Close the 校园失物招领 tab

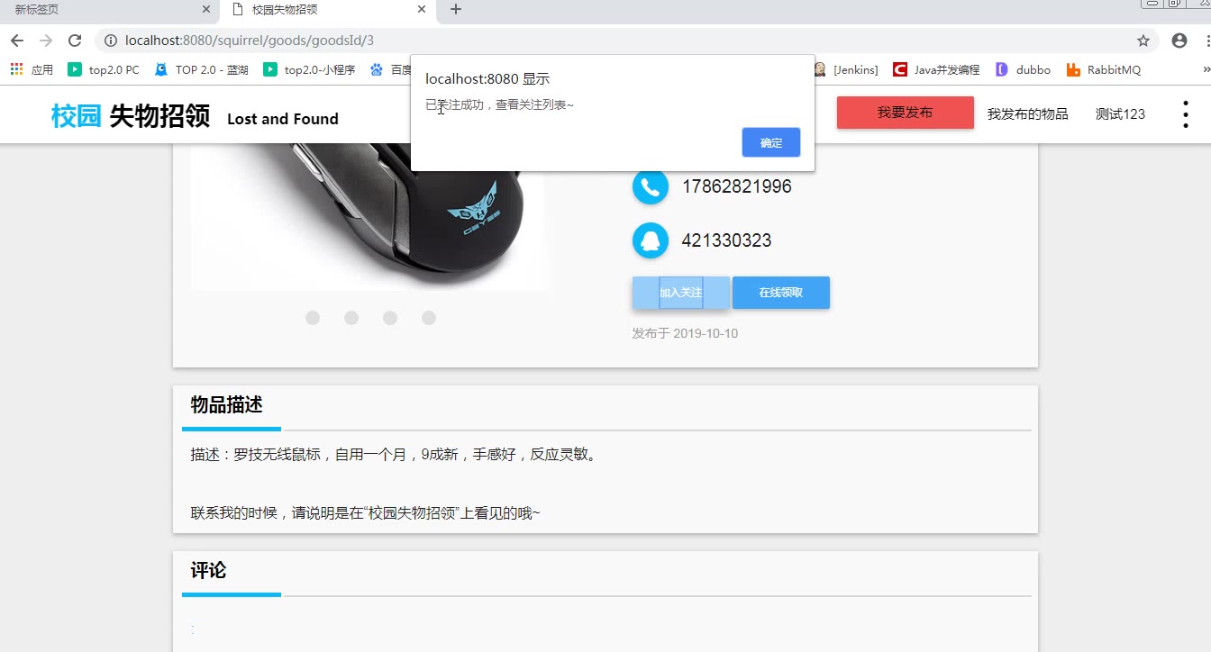tap(421, 10)
